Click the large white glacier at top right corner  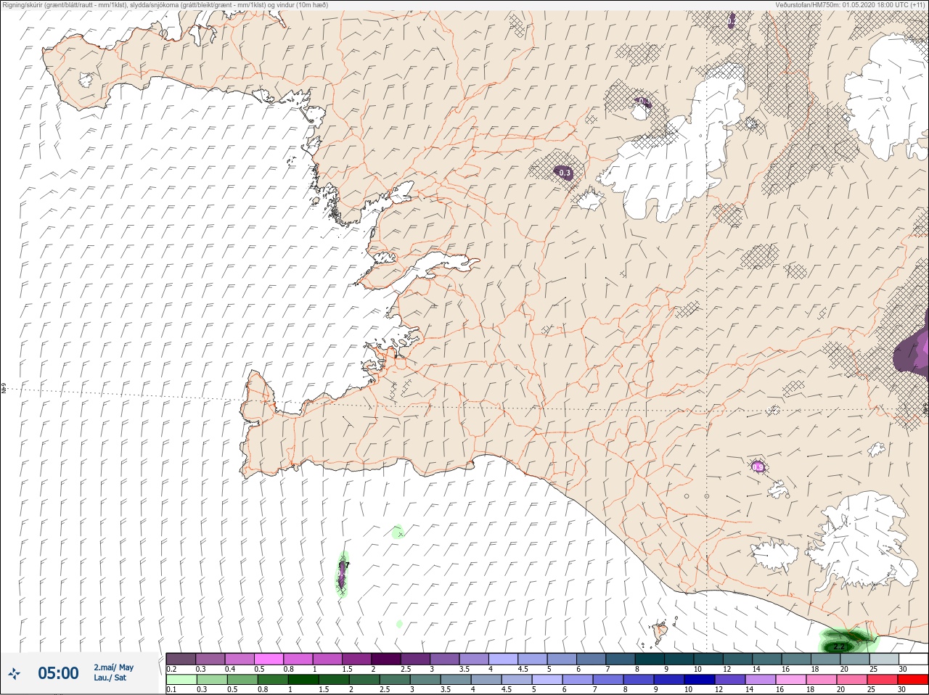tap(887, 96)
